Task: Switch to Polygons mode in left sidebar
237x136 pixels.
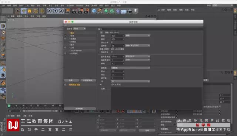Action: tap(3, 56)
